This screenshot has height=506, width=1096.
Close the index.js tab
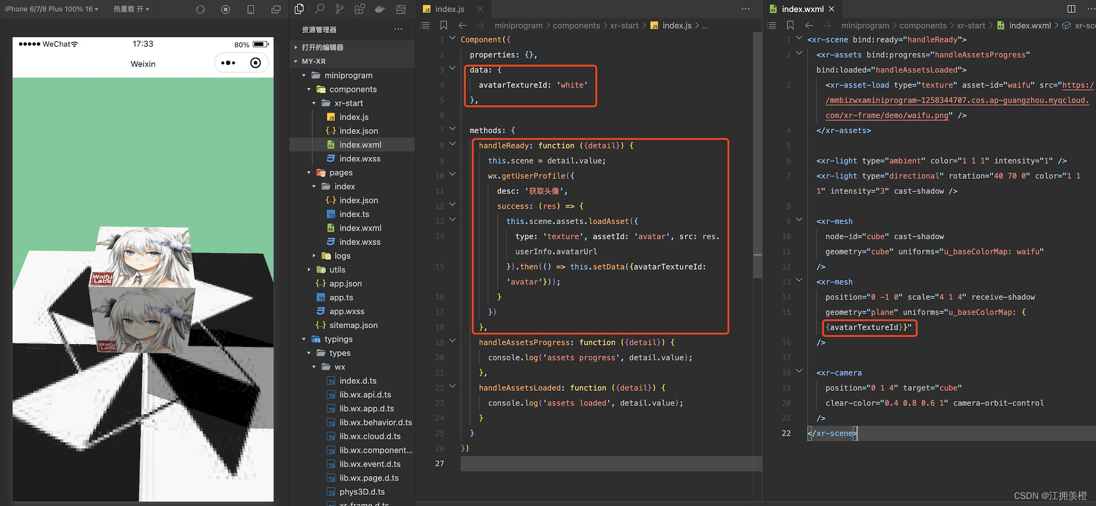tap(480, 9)
